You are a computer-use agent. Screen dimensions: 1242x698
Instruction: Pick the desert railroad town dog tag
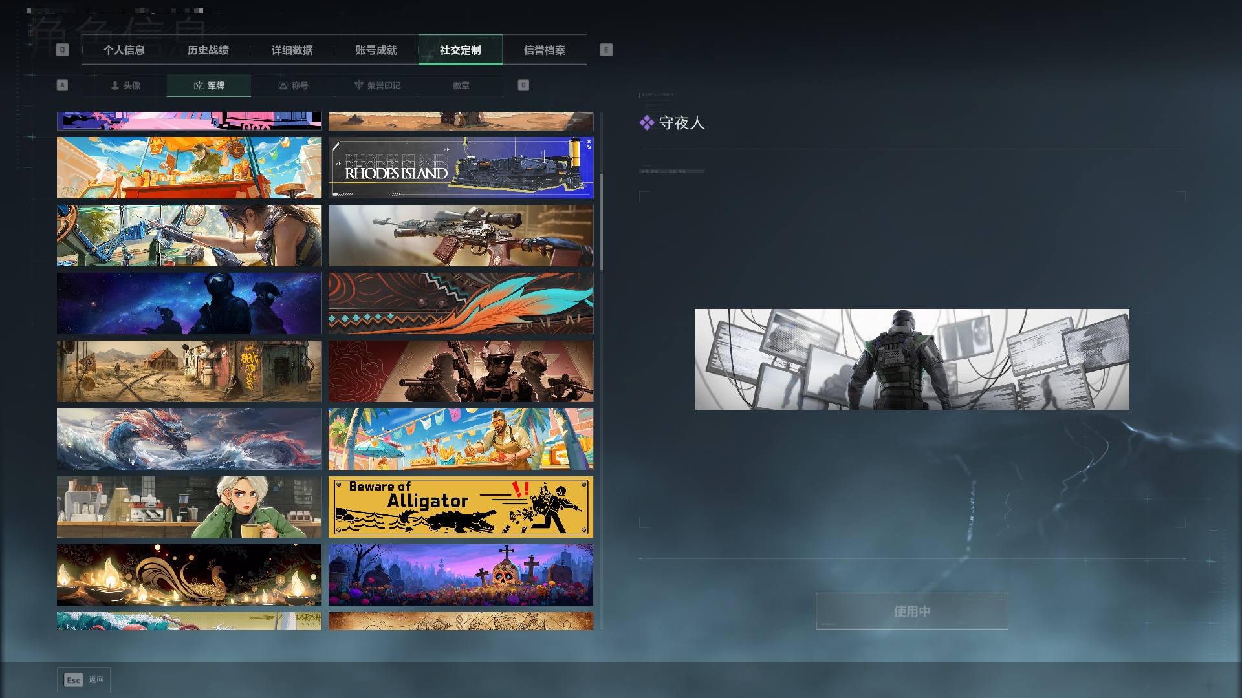coord(189,371)
